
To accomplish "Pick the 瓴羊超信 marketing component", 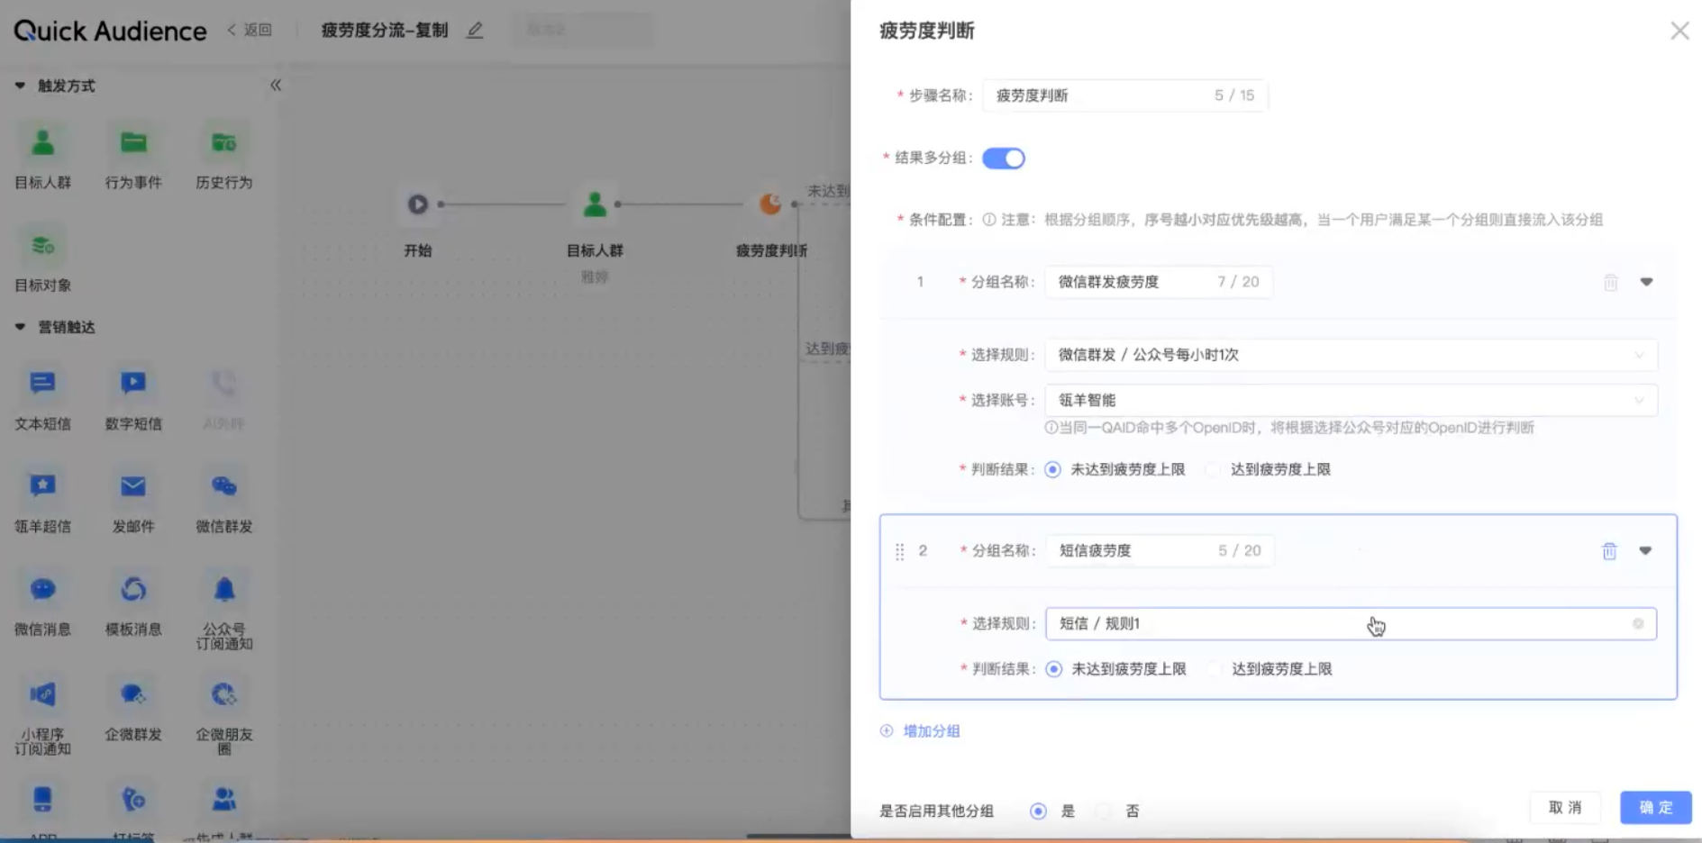I will click(x=42, y=486).
